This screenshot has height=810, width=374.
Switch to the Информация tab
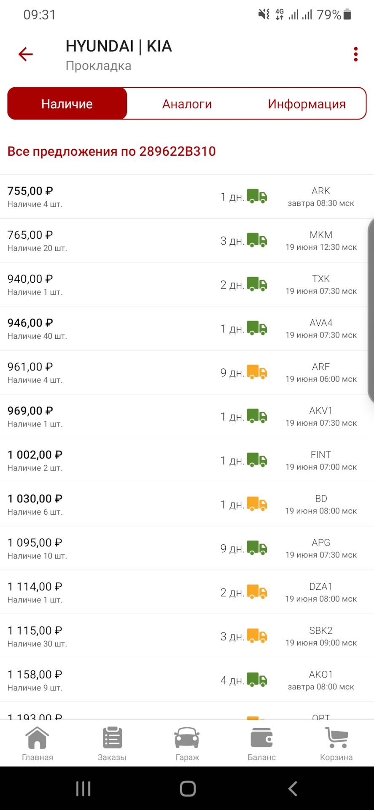point(307,104)
